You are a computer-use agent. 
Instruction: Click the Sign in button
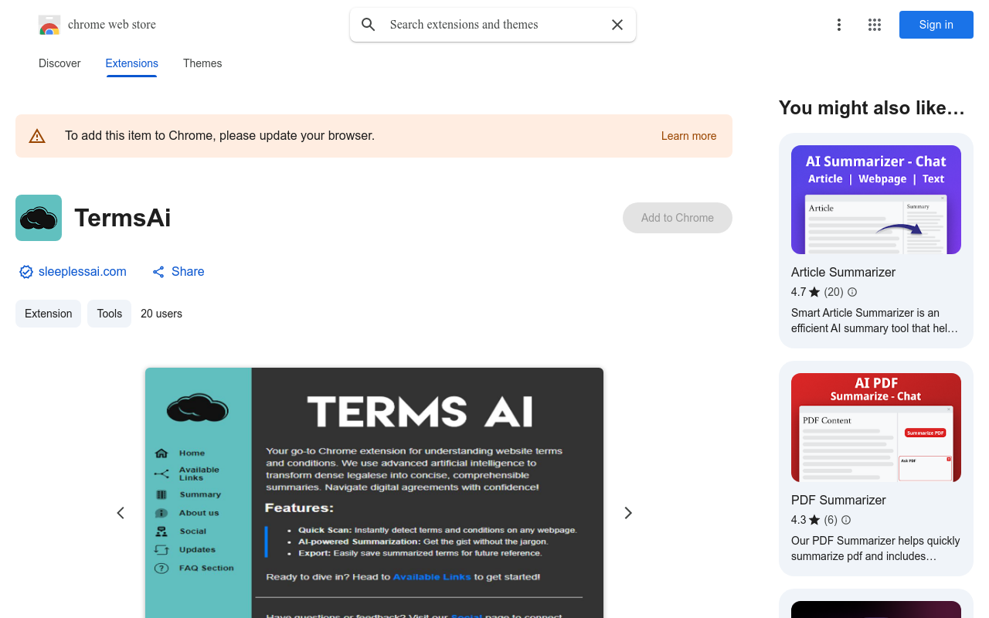[936, 25]
